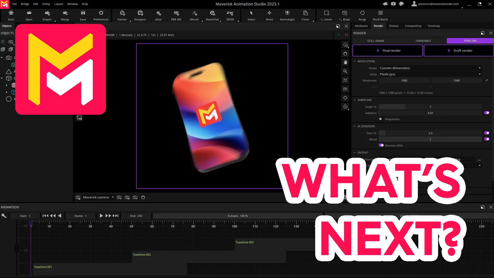Enable the Adaptive sampling toggle
This screenshot has height=278, width=494.
(x=487, y=113)
